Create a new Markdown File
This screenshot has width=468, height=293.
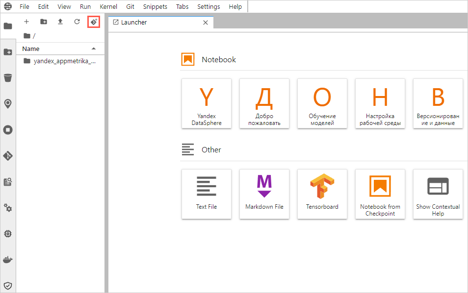[x=264, y=194]
